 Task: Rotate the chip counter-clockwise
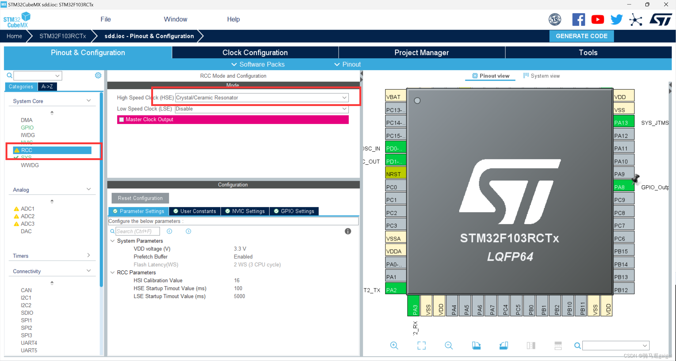pyautogui.click(x=504, y=345)
